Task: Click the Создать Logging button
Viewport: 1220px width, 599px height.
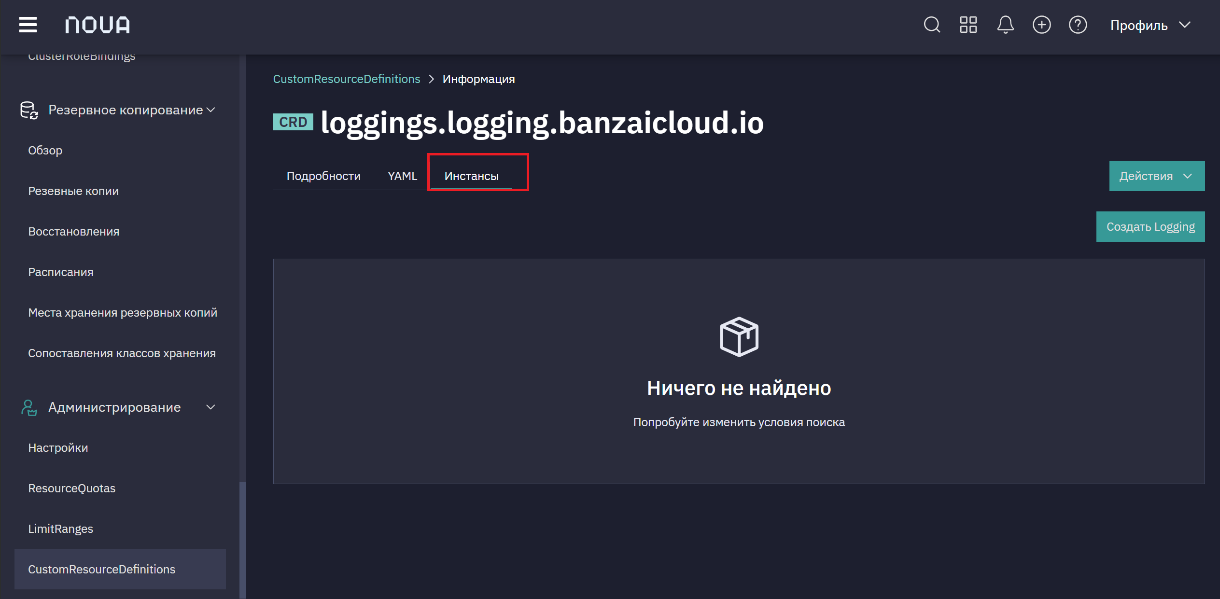Action: pos(1150,226)
